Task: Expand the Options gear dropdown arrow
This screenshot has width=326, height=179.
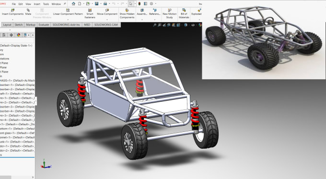Action: (155, 4)
